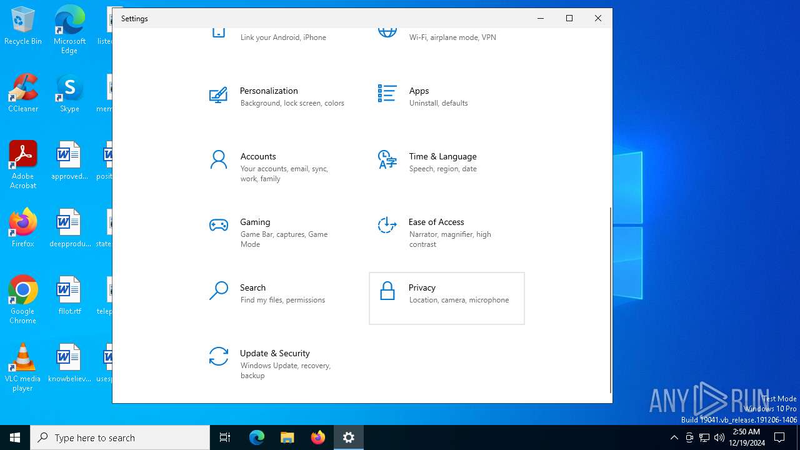
Task: Click the Edge icon in taskbar
Action: 257,437
